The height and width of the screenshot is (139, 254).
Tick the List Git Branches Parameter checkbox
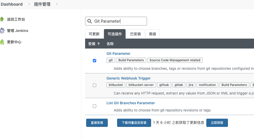click(x=94, y=106)
